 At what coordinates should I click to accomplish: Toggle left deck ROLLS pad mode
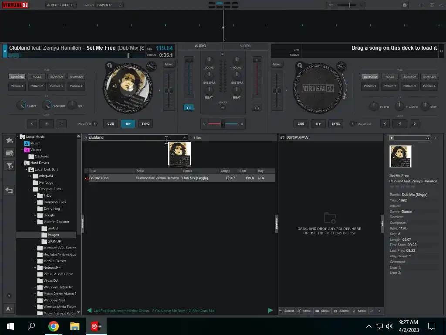pos(37,77)
